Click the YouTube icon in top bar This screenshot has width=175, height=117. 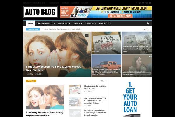(150, 3)
